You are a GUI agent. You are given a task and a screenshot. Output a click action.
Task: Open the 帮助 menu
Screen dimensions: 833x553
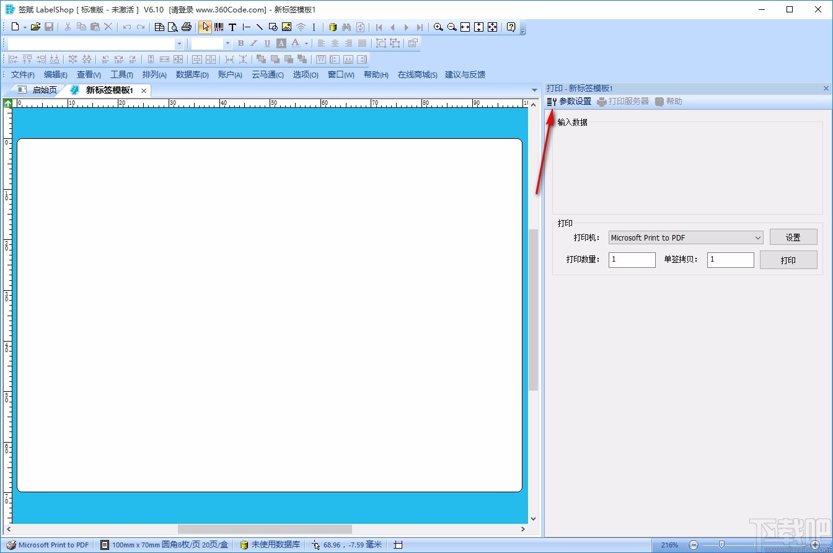[x=376, y=75]
